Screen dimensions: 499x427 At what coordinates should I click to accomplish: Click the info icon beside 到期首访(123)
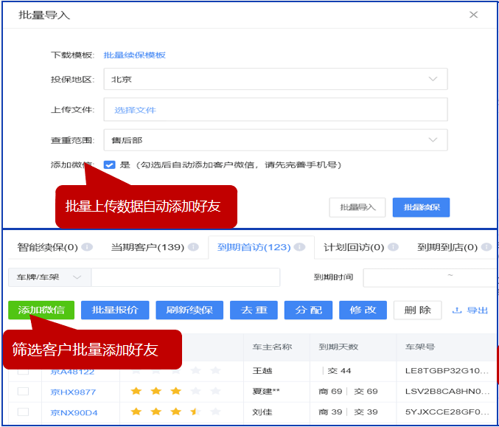point(300,248)
